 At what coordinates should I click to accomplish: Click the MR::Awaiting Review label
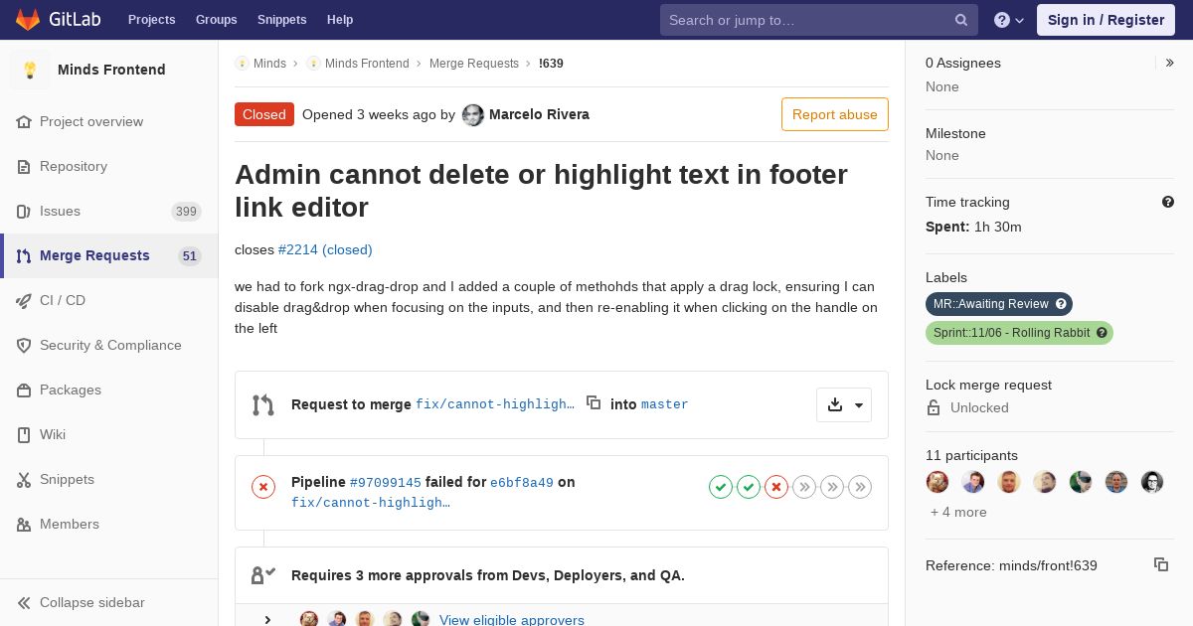coord(999,304)
